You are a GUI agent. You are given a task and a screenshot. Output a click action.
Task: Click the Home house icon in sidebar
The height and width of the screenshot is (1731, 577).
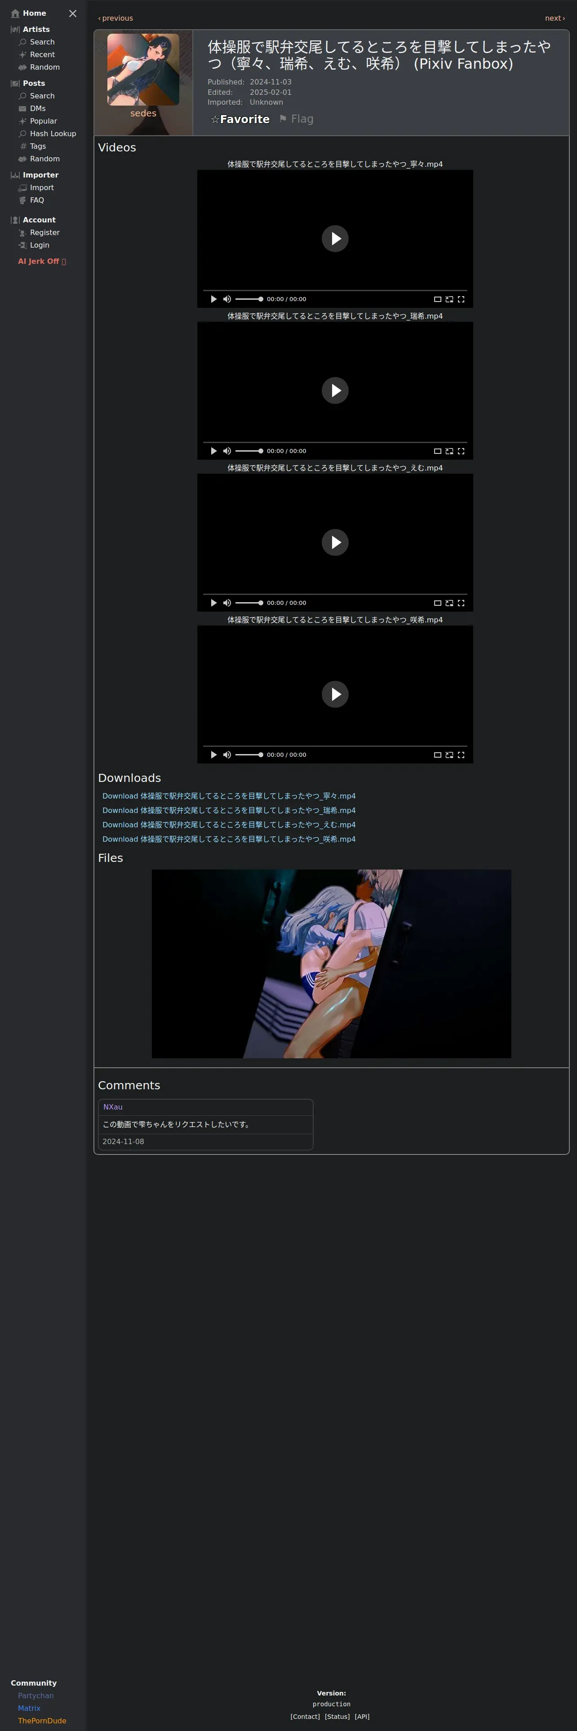[x=15, y=13]
